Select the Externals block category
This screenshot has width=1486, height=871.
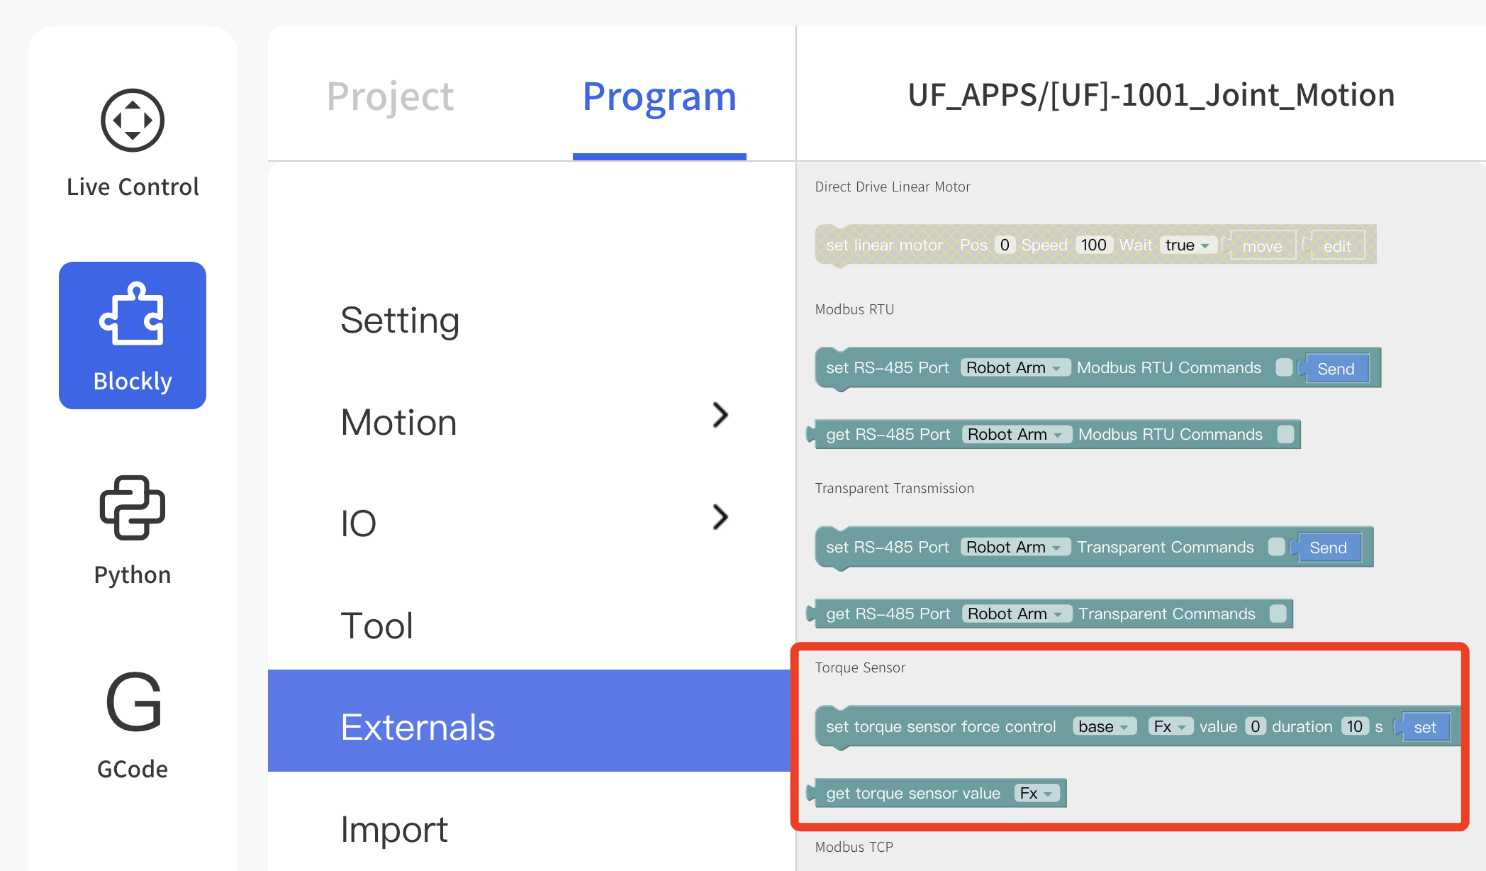coord(418,727)
